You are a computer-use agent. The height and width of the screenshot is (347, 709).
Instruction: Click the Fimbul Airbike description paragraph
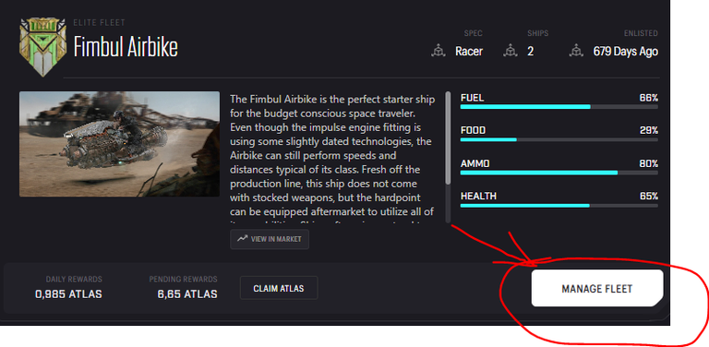tap(332, 158)
